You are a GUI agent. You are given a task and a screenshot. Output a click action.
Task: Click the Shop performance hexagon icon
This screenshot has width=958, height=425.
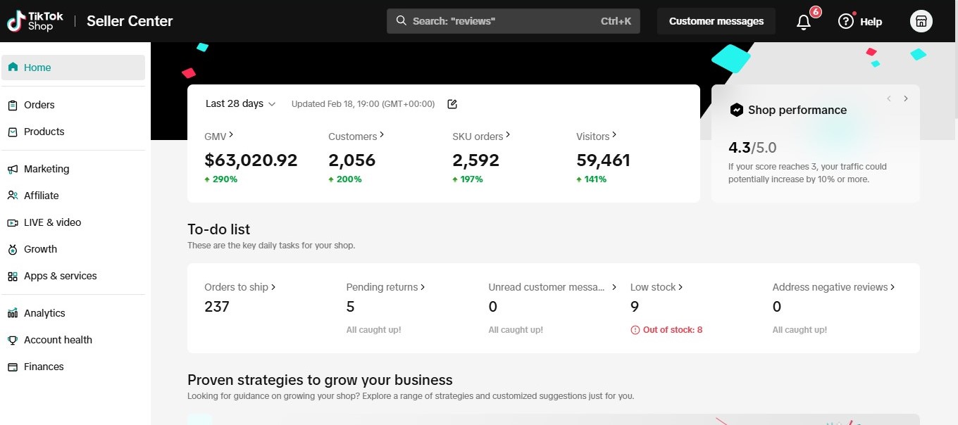pos(737,110)
